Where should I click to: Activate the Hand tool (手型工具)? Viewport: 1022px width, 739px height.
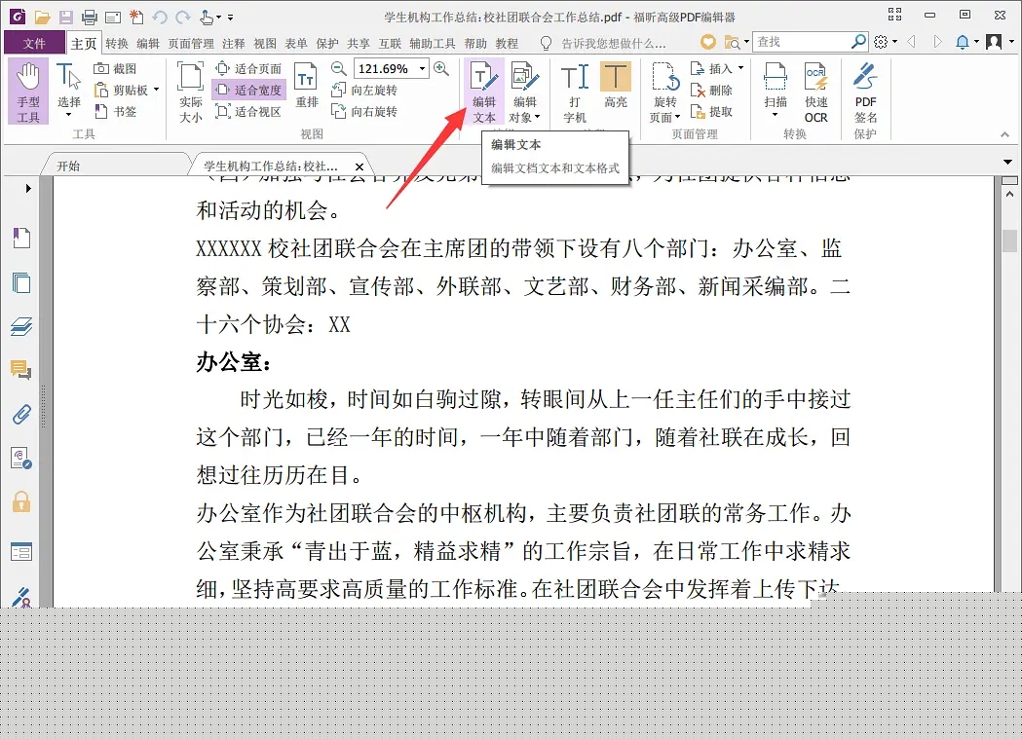28,92
